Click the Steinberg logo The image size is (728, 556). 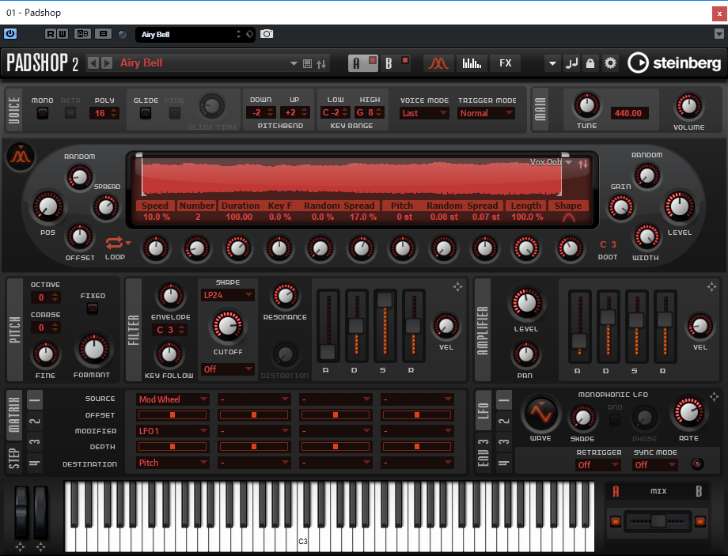pyautogui.click(x=674, y=63)
